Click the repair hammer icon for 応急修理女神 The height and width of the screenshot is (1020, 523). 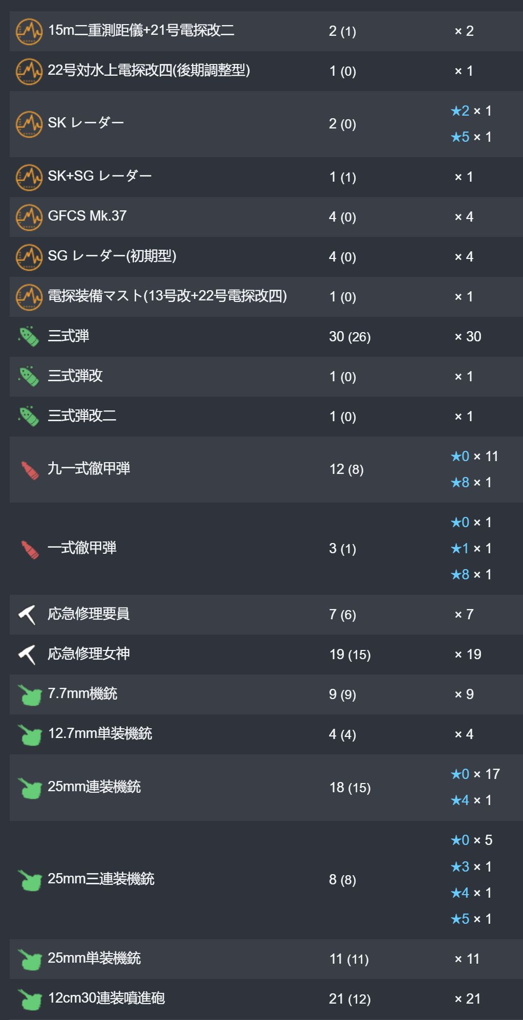pyautogui.click(x=28, y=655)
